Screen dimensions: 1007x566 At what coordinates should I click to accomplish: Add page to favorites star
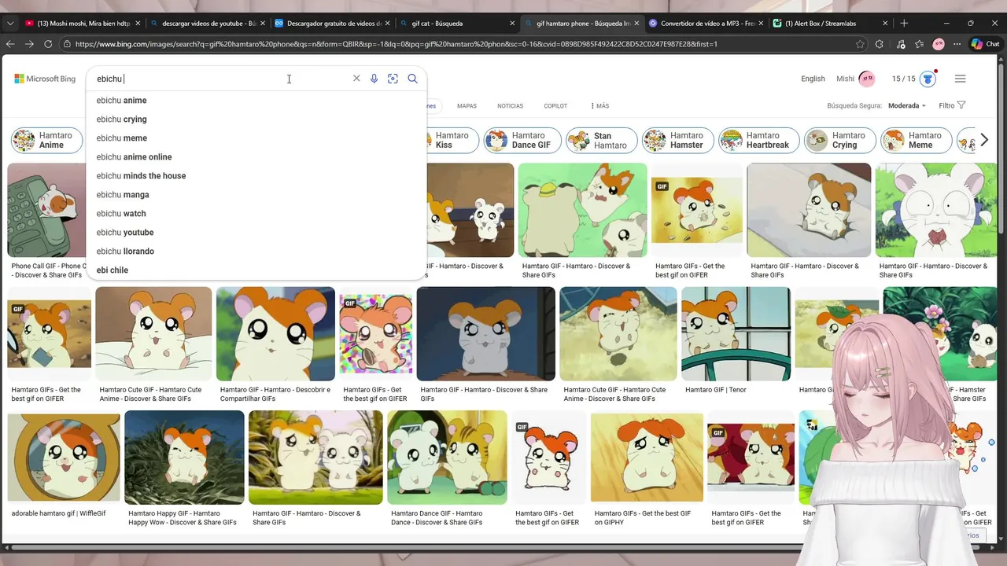(x=860, y=44)
